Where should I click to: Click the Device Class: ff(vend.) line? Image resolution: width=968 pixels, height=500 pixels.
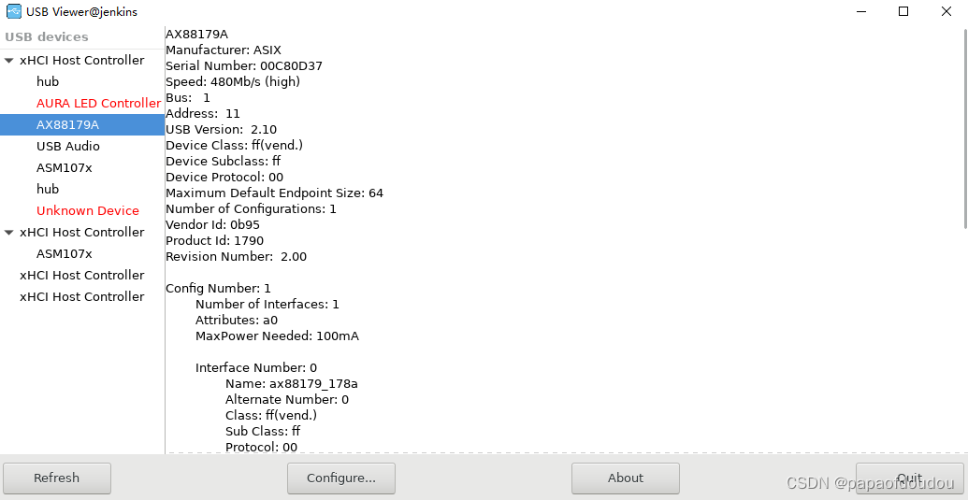pos(234,146)
